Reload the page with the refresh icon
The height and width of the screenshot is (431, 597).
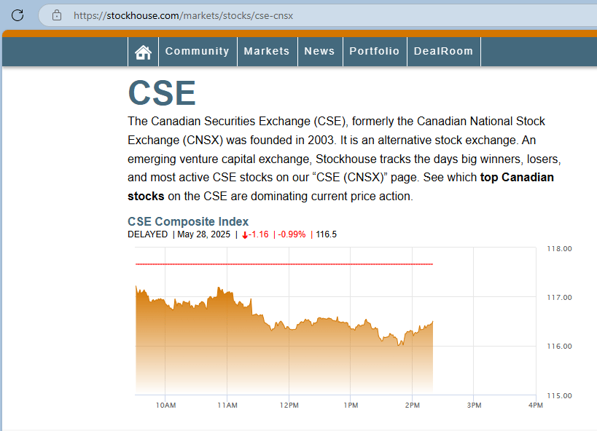(x=18, y=15)
